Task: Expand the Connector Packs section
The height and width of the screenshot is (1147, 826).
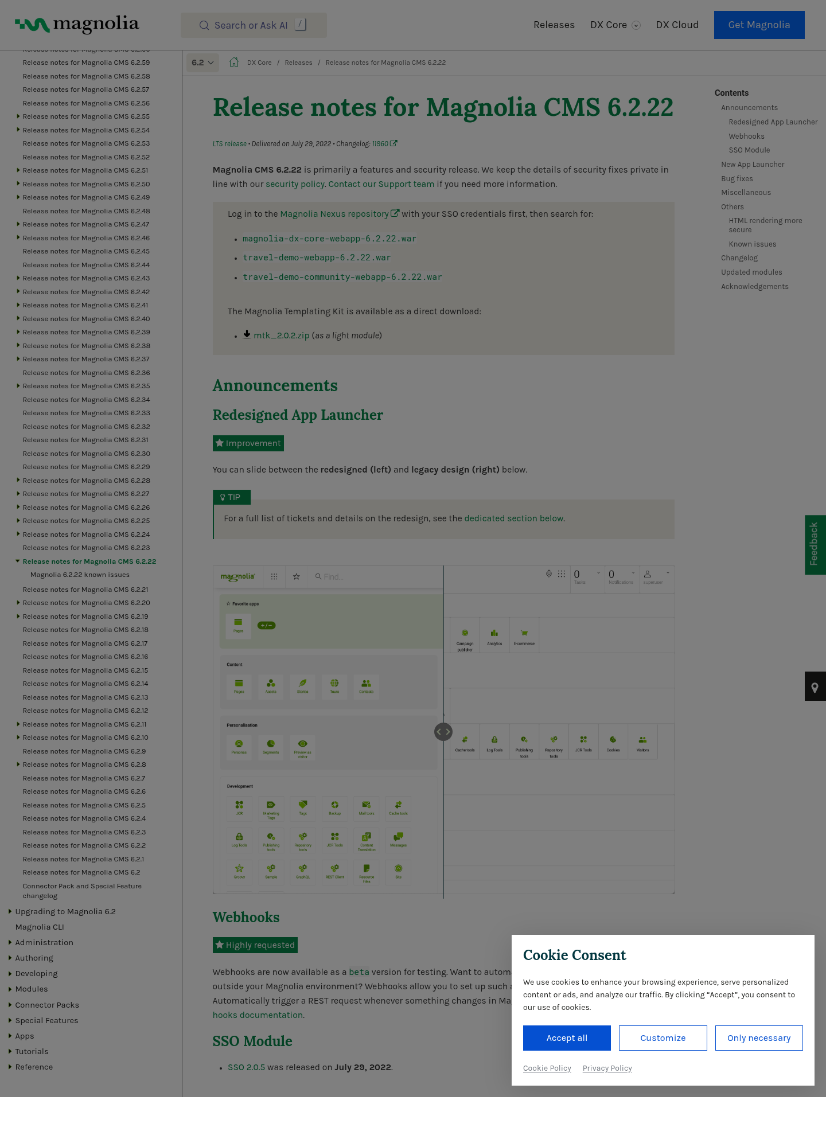Action: pyautogui.click(x=10, y=1005)
